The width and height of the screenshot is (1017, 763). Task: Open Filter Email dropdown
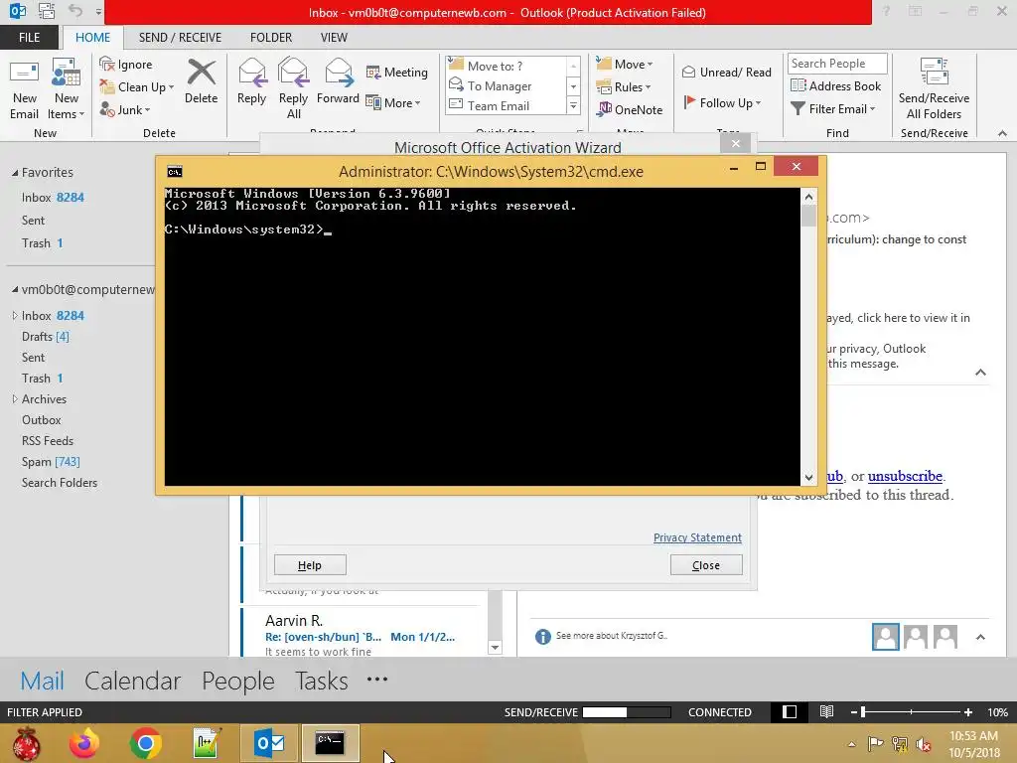[833, 109]
